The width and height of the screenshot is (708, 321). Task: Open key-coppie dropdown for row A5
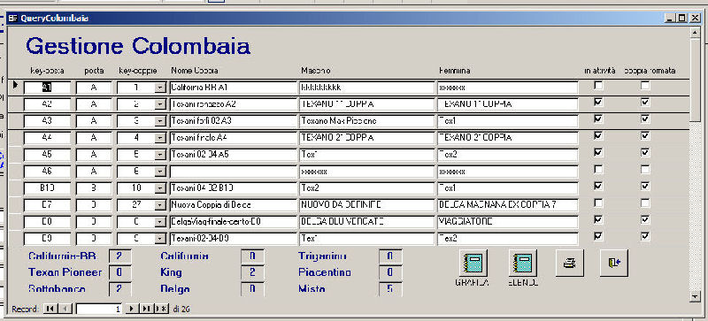click(160, 155)
